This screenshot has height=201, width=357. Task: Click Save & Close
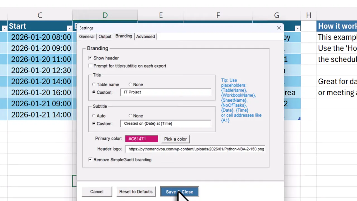(x=179, y=192)
